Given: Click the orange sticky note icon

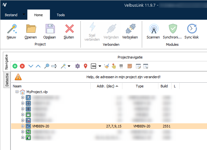Looking at the screenshot, I should point(130,66).
